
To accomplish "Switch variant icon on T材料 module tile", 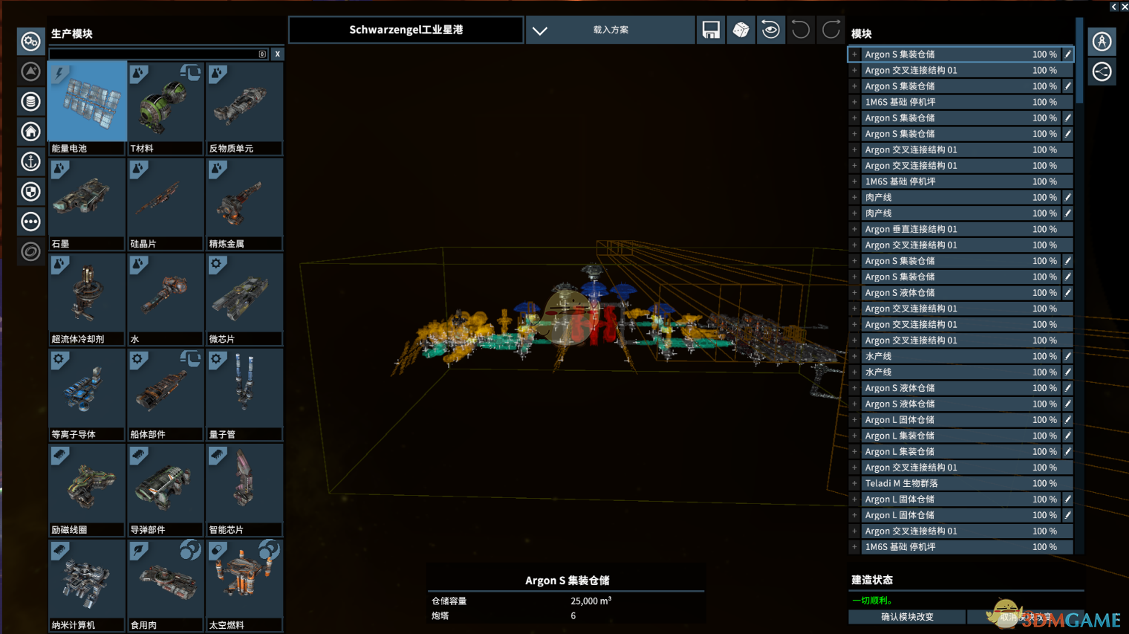I will point(191,72).
